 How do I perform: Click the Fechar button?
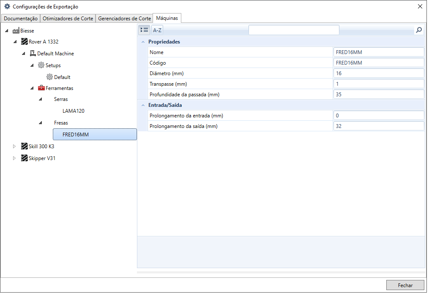coord(405,285)
